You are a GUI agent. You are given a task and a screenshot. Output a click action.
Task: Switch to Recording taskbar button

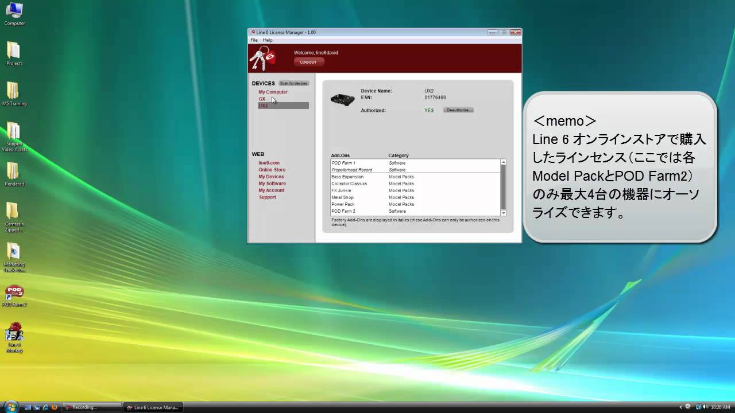click(x=92, y=407)
